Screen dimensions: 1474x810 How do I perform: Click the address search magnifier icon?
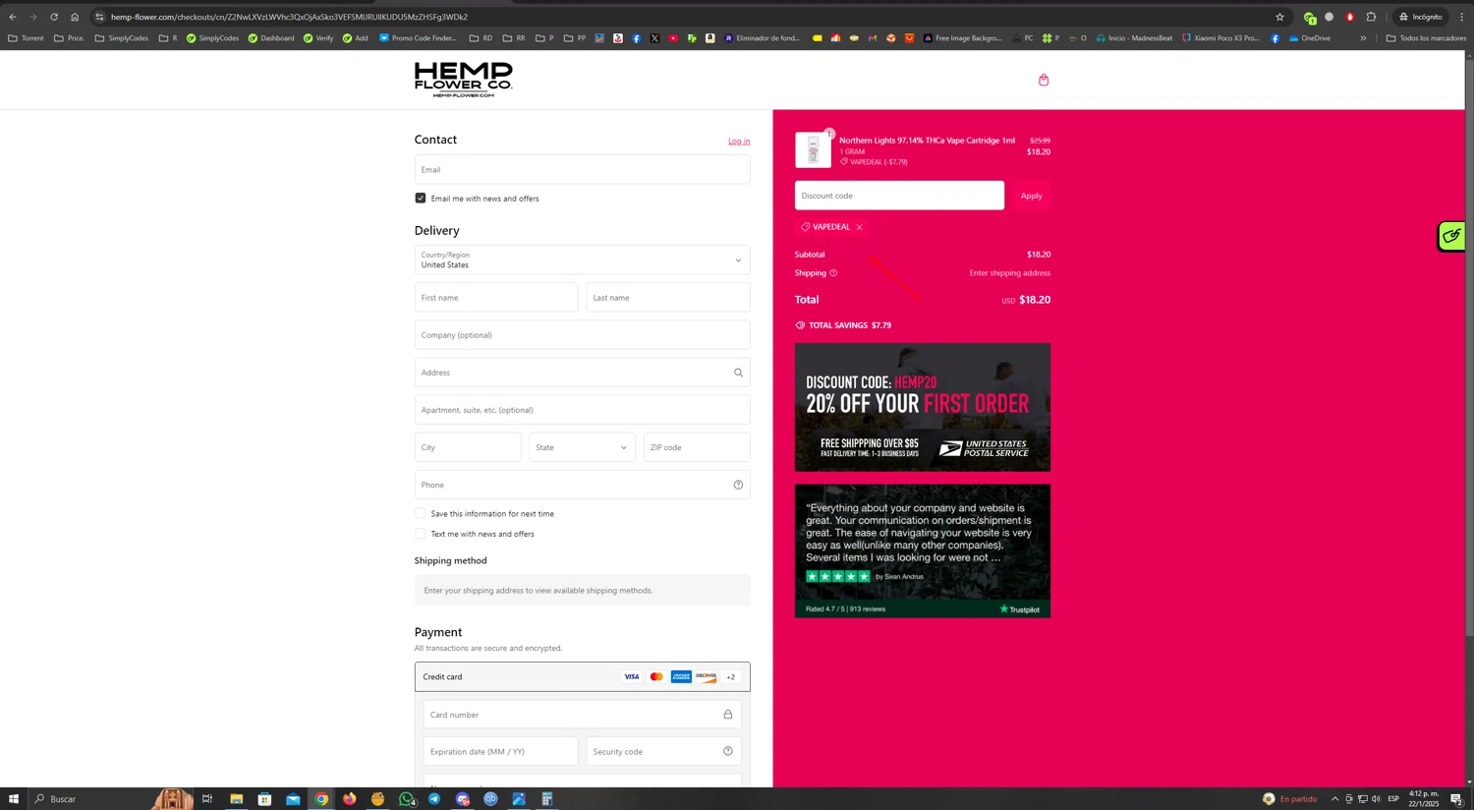(x=738, y=373)
